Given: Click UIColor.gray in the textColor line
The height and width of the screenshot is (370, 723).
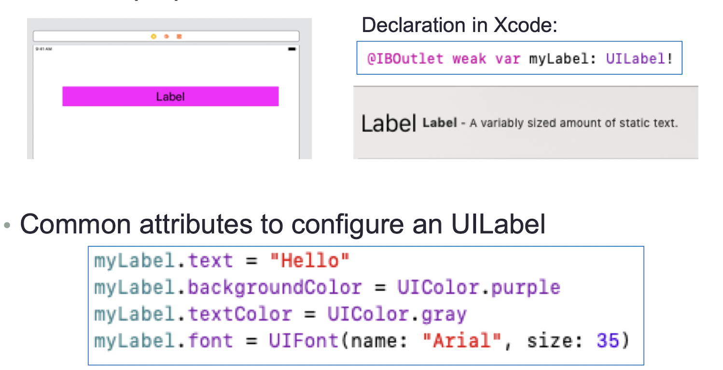Looking at the screenshot, I should pyautogui.click(x=397, y=314).
